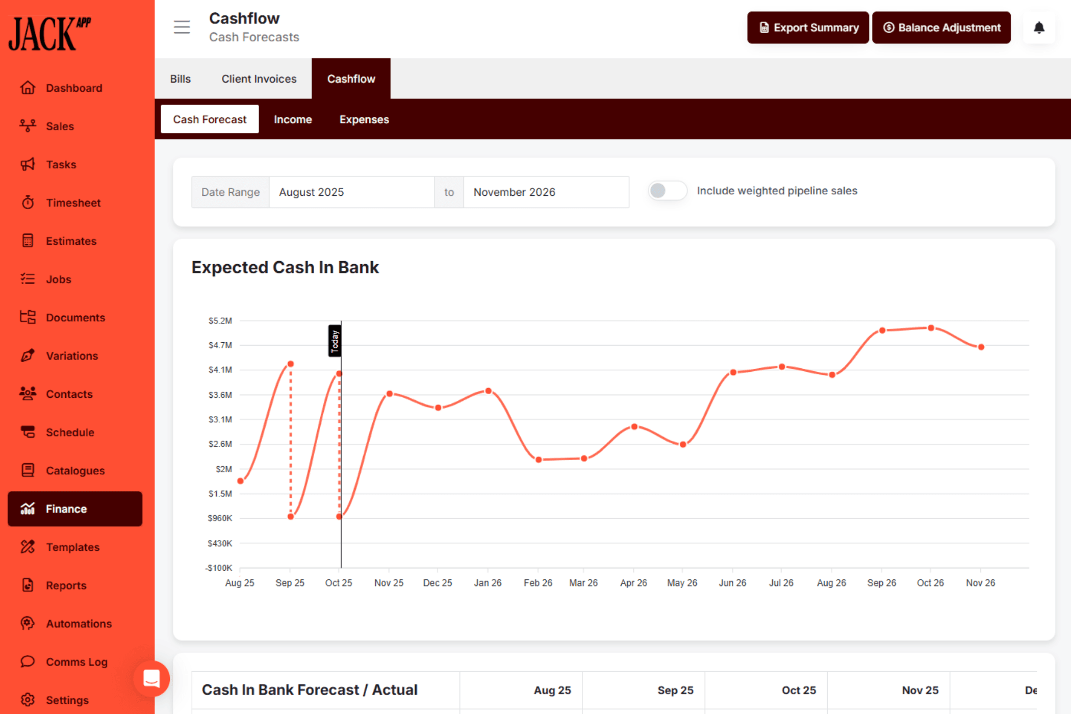Screen dimensions: 1071x714
Task: Enable include weighted pipeline sales toggle
Action: click(x=667, y=191)
